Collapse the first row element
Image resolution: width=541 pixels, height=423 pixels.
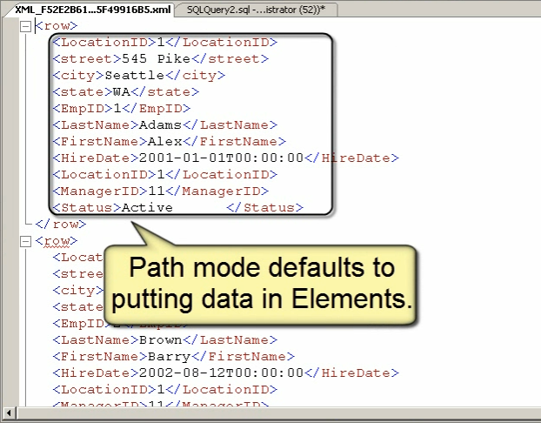pyautogui.click(x=25, y=26)
